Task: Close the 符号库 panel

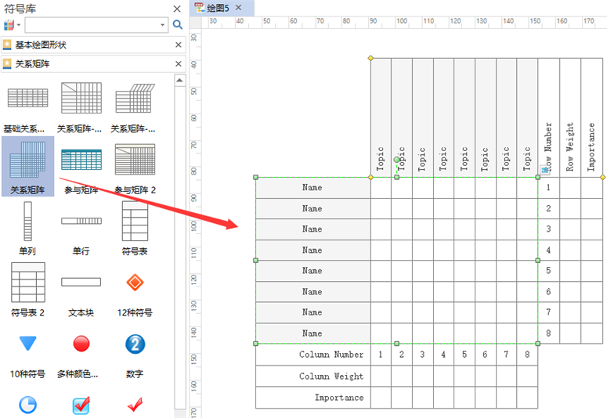Action: (x=177, y=9)
